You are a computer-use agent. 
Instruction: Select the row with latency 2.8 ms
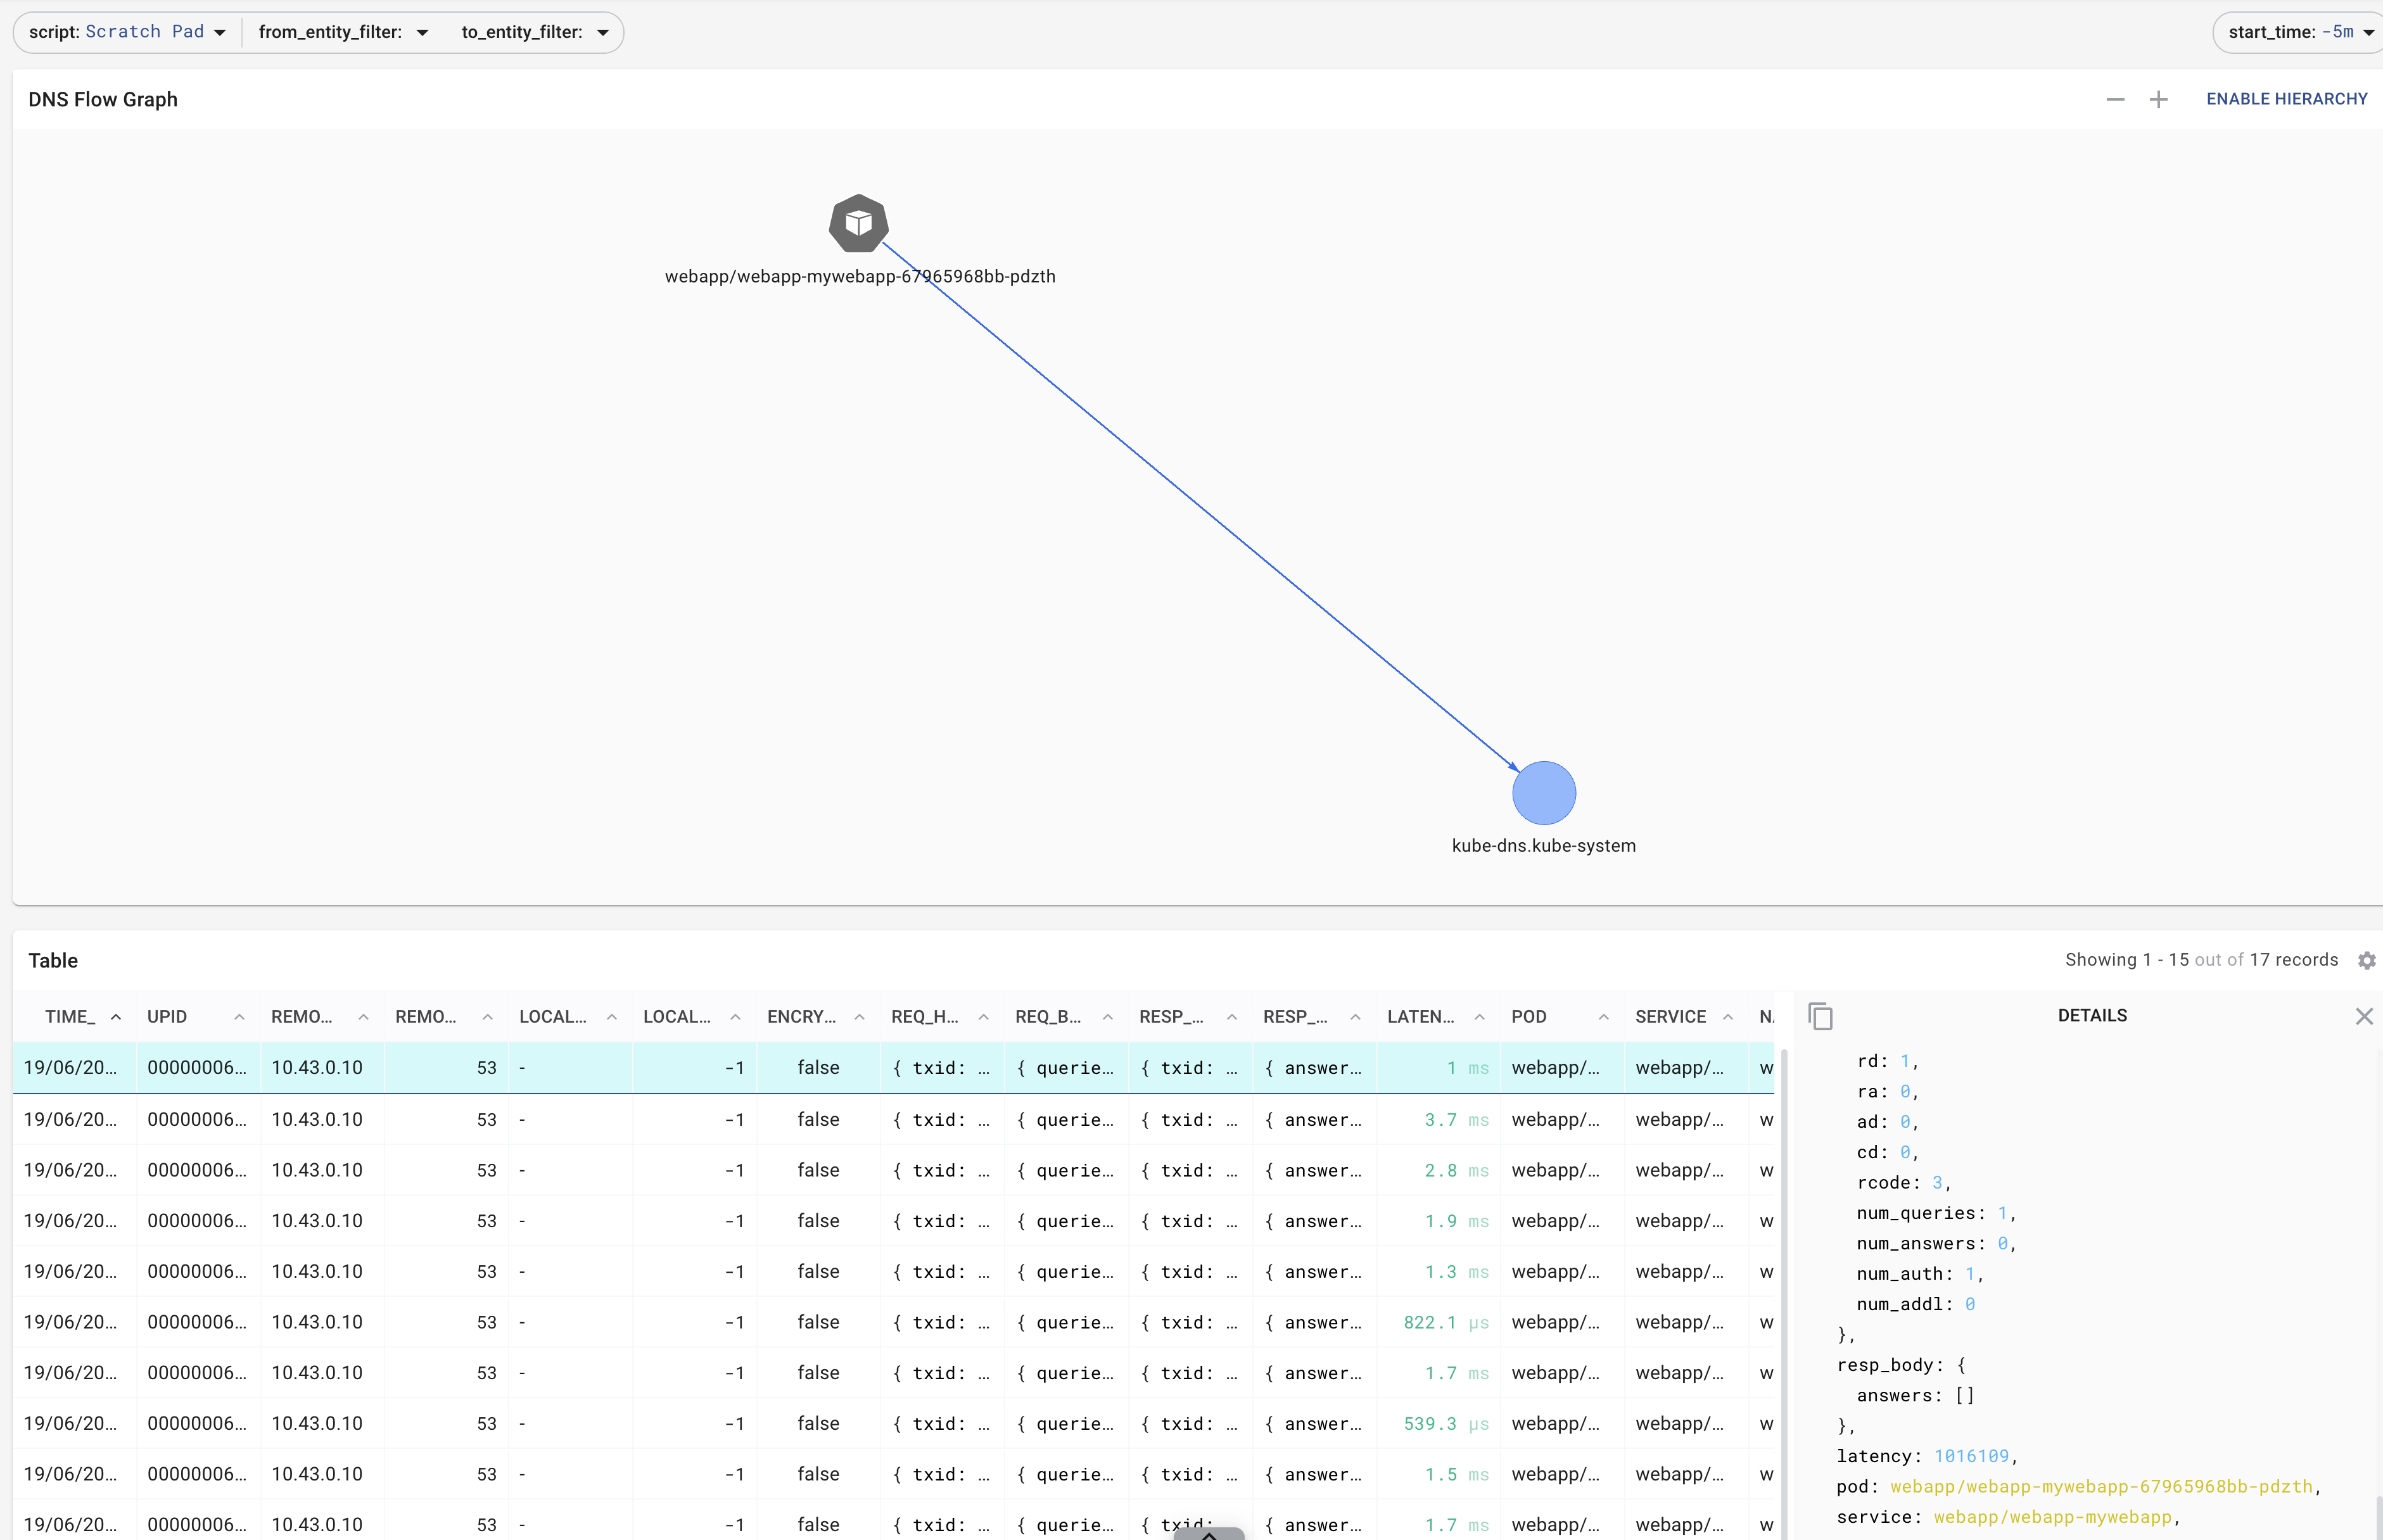[893, 1170]
